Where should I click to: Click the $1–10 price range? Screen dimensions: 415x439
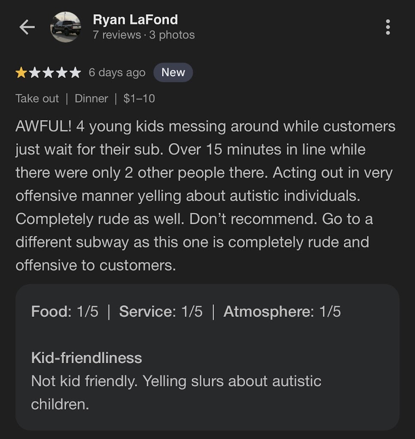pyautogui.click(x=139, y=99)
